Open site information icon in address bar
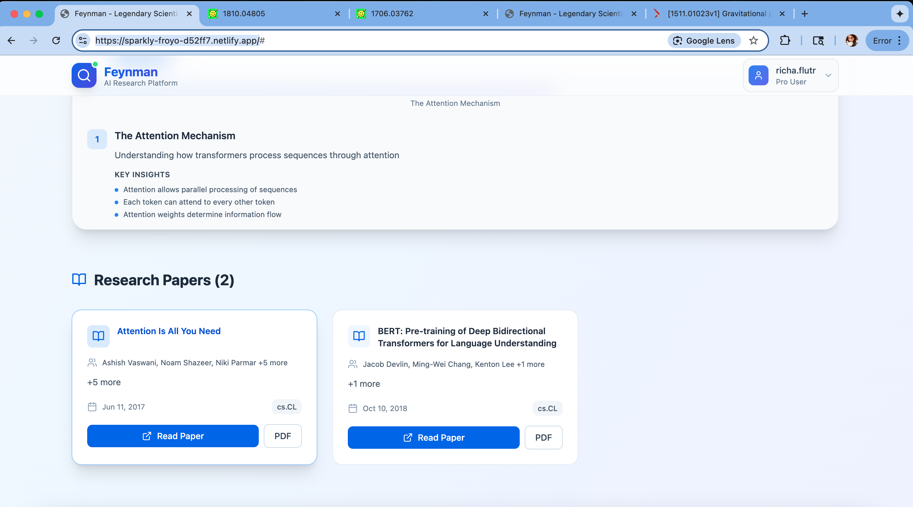The height and width of the screenshot is (507, 913). pyautogui.click(x=83, y=41)
